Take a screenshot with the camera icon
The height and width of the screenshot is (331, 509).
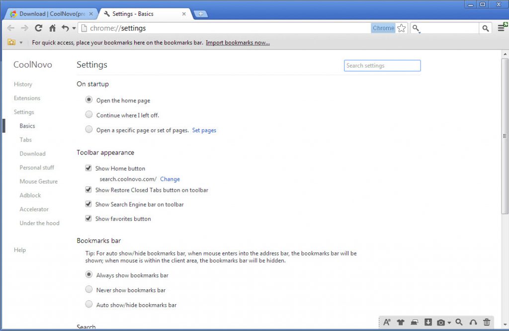(x=441, y=322)
